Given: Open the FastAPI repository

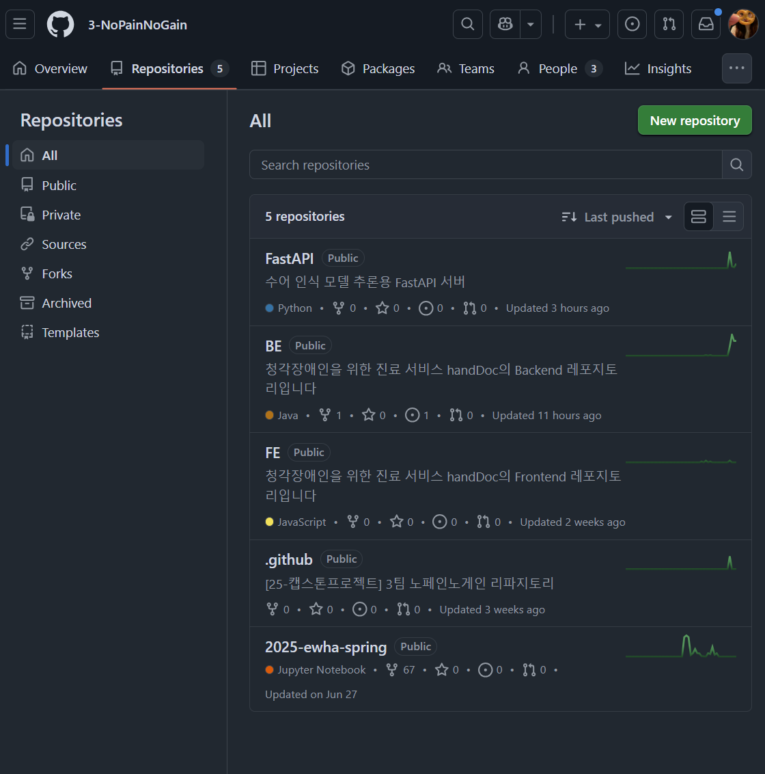Looking at the screenshot, I should tap(290, 258).
